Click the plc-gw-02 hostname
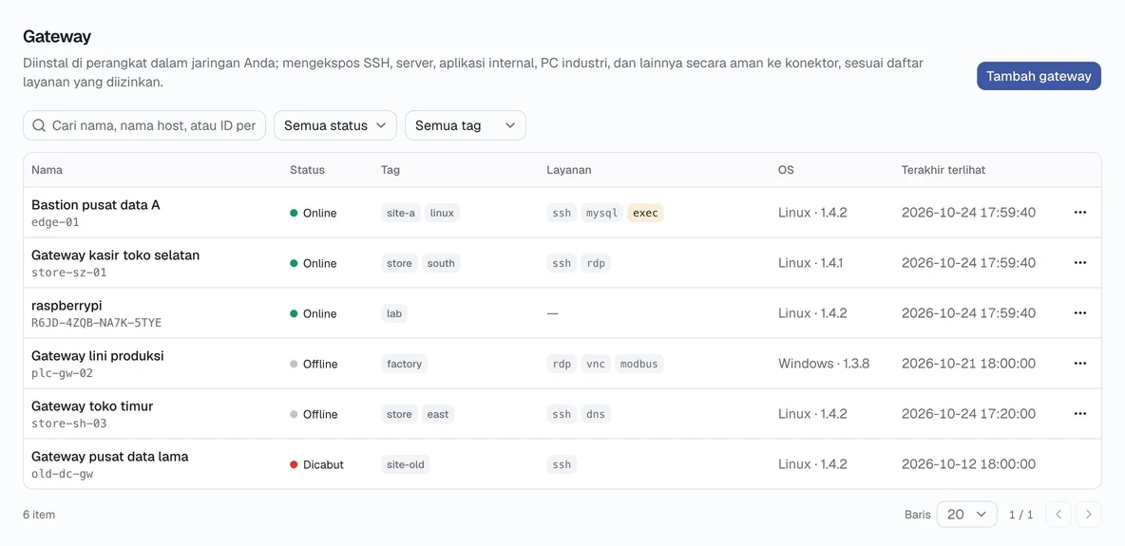1125x546 pixels. 62,373
